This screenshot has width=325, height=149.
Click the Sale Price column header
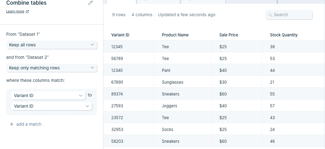[x=229, y=35]
